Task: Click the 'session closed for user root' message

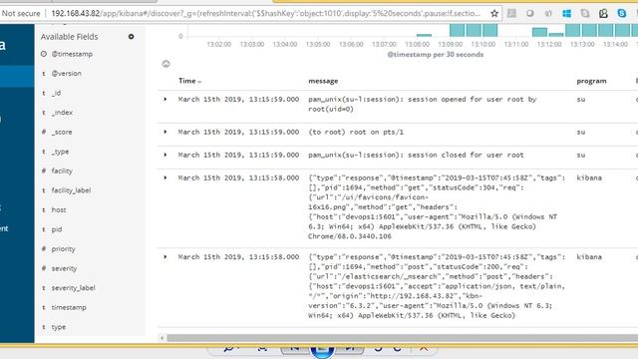Action: [x=416, y=156]
